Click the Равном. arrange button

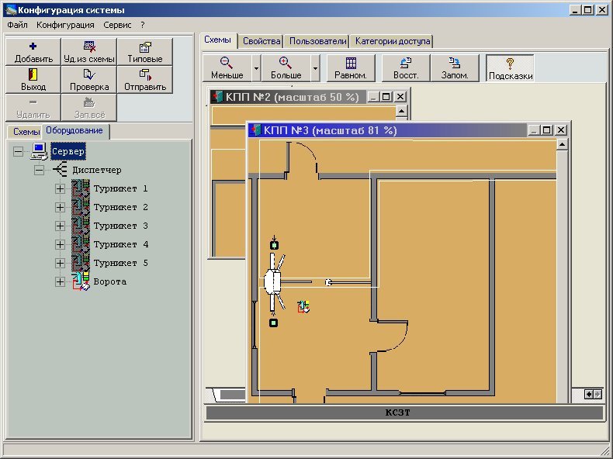pyautogui.click(x=351, y=68)
